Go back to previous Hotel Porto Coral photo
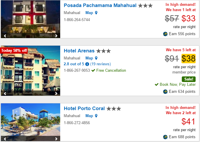The height and width of the screenshot is (142, 200). [x=5, y=139]
